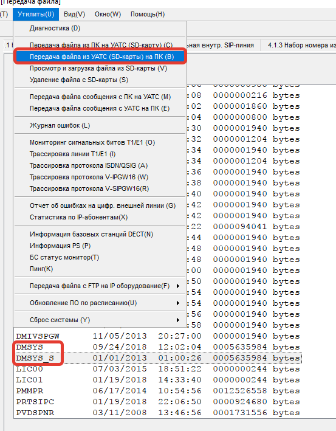This screenshot has width=336, height=431.
Task: Select the PVDSPNR file row
Action: pyautogui.click(x=158, y=413)
